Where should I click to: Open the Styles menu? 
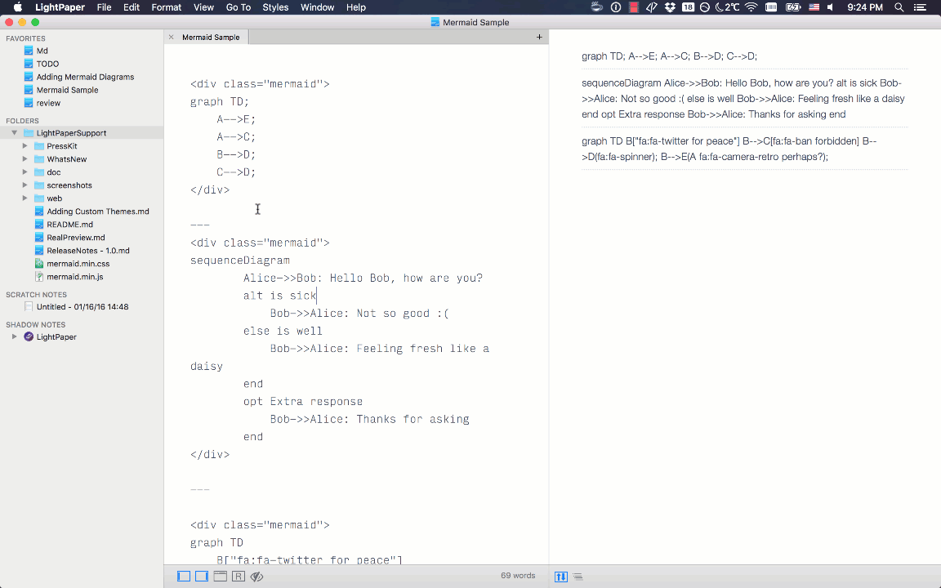[x=275, y=7]
